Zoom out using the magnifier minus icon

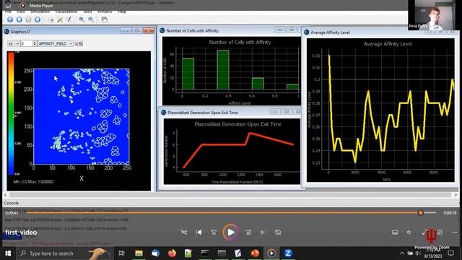pos(91,19)
